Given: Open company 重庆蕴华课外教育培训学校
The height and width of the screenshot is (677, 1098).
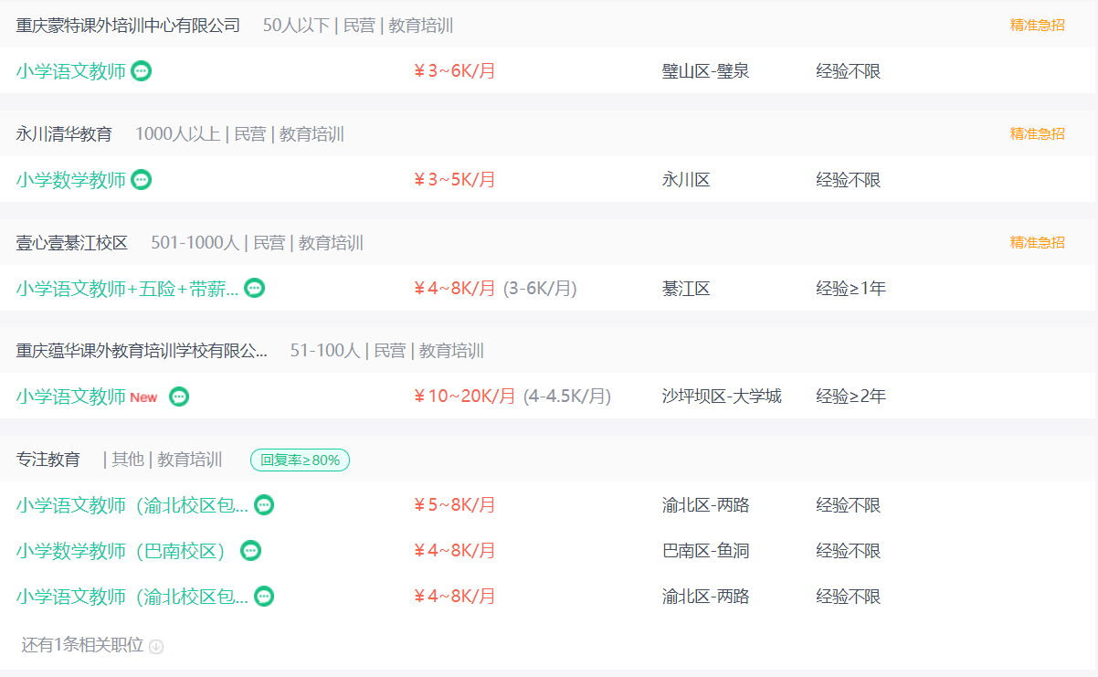Looking at the screenshot, I should pos(142,351).
